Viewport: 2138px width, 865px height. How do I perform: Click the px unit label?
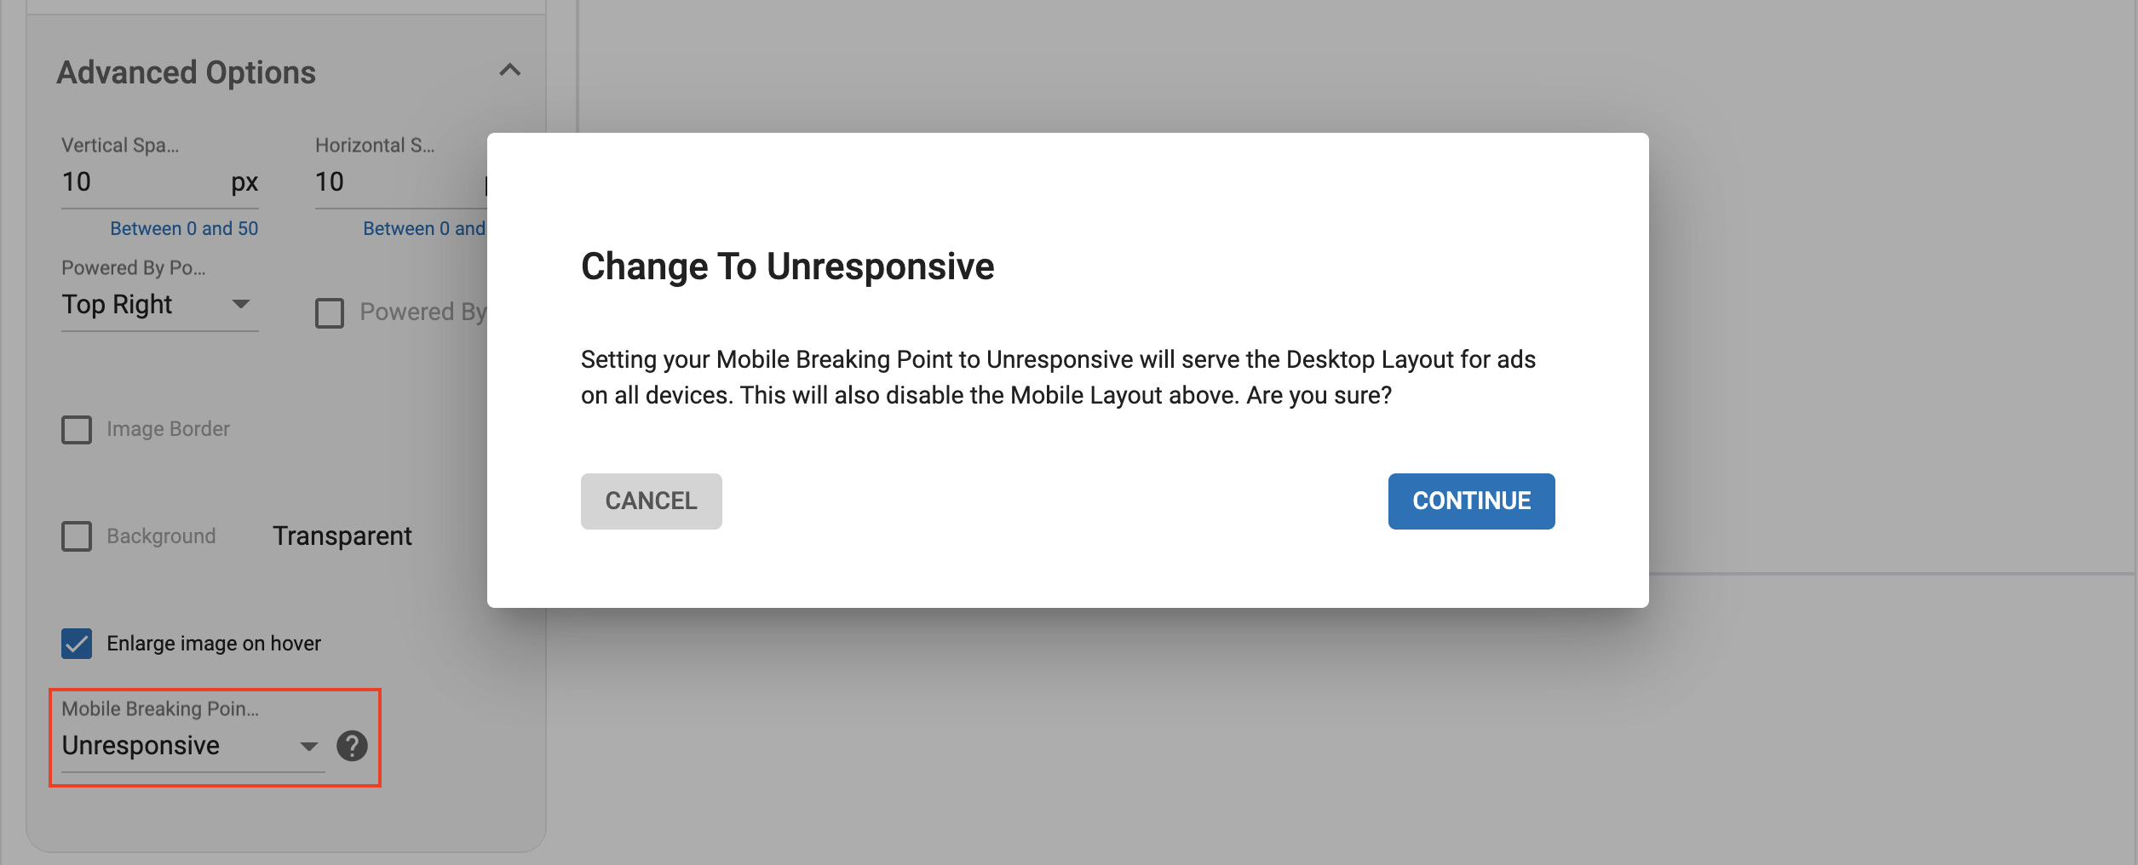[245, 182]
